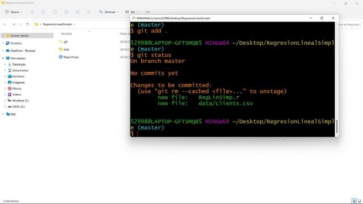This screenshot has width=363, height=204.
Task: Click the Descargas download arrow icon
Action: (10, 64)
